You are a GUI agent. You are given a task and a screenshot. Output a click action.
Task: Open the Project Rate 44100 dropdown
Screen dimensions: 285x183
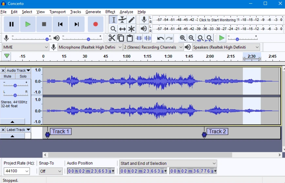coord(16,171)
